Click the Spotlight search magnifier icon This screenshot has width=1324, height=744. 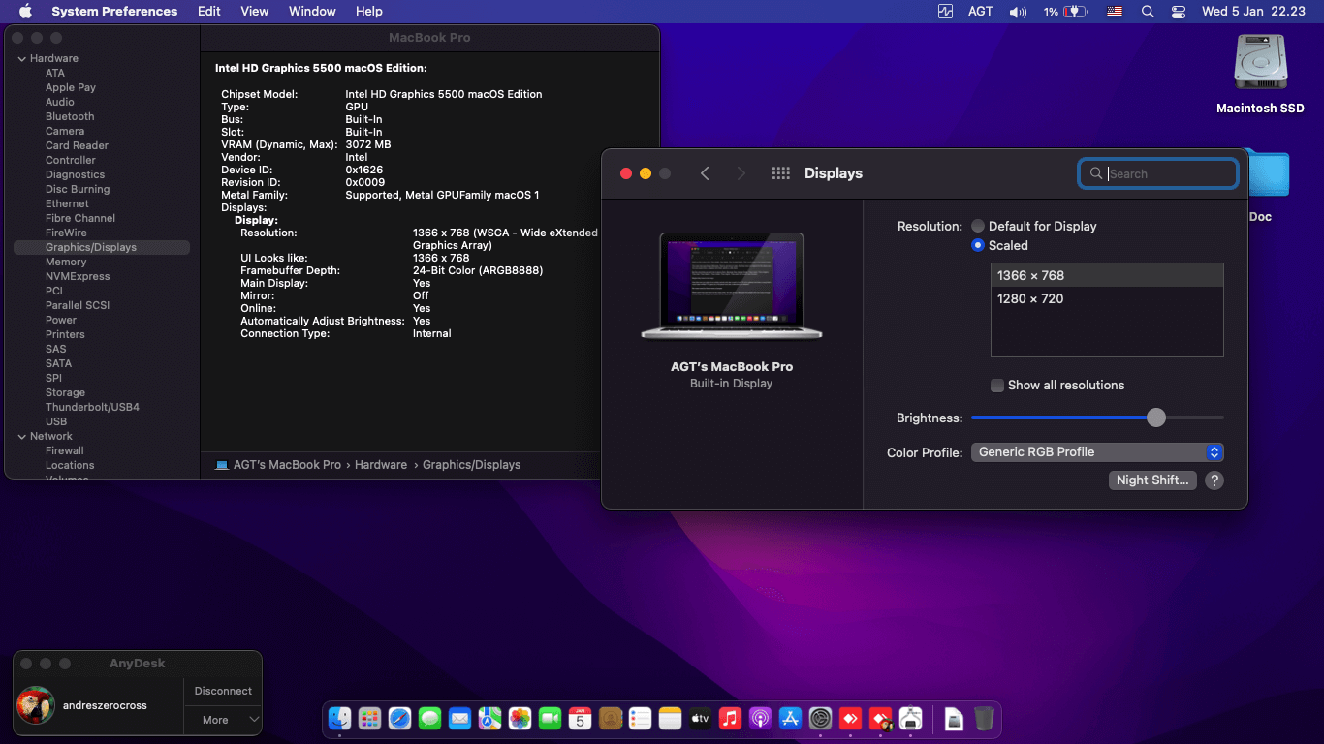click(x=1148, y=12)
